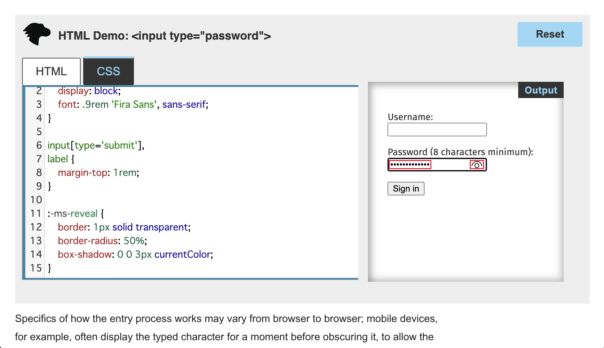Click the line number 6 in the editor

tap(39, 145)
